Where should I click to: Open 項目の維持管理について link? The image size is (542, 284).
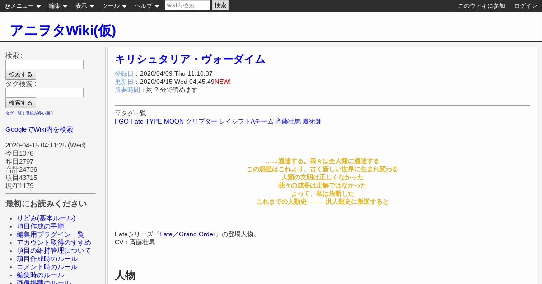pos(54,251)
